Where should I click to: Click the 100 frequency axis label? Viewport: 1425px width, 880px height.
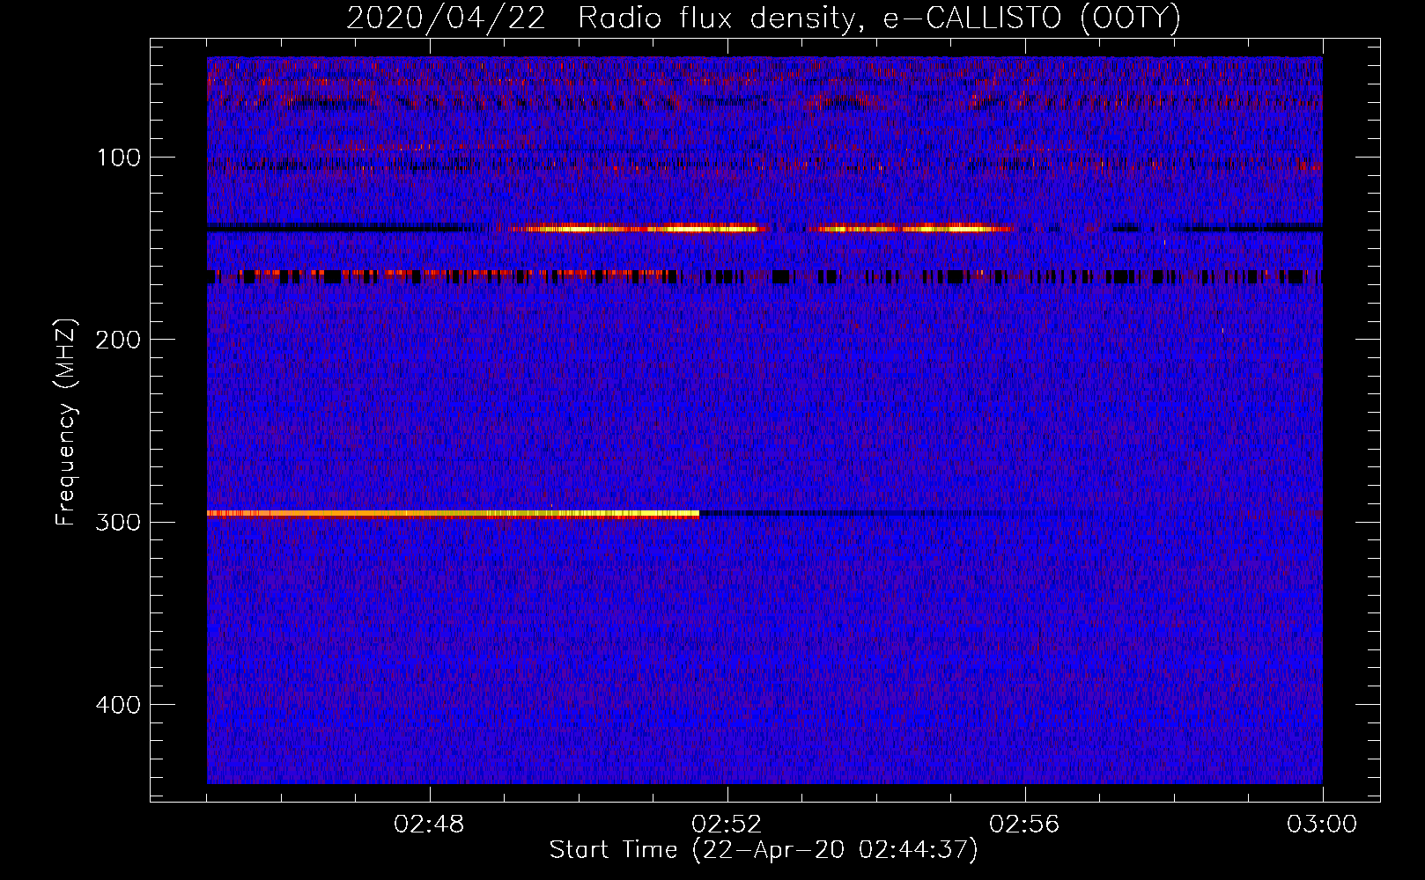click(x=119, y=158)
